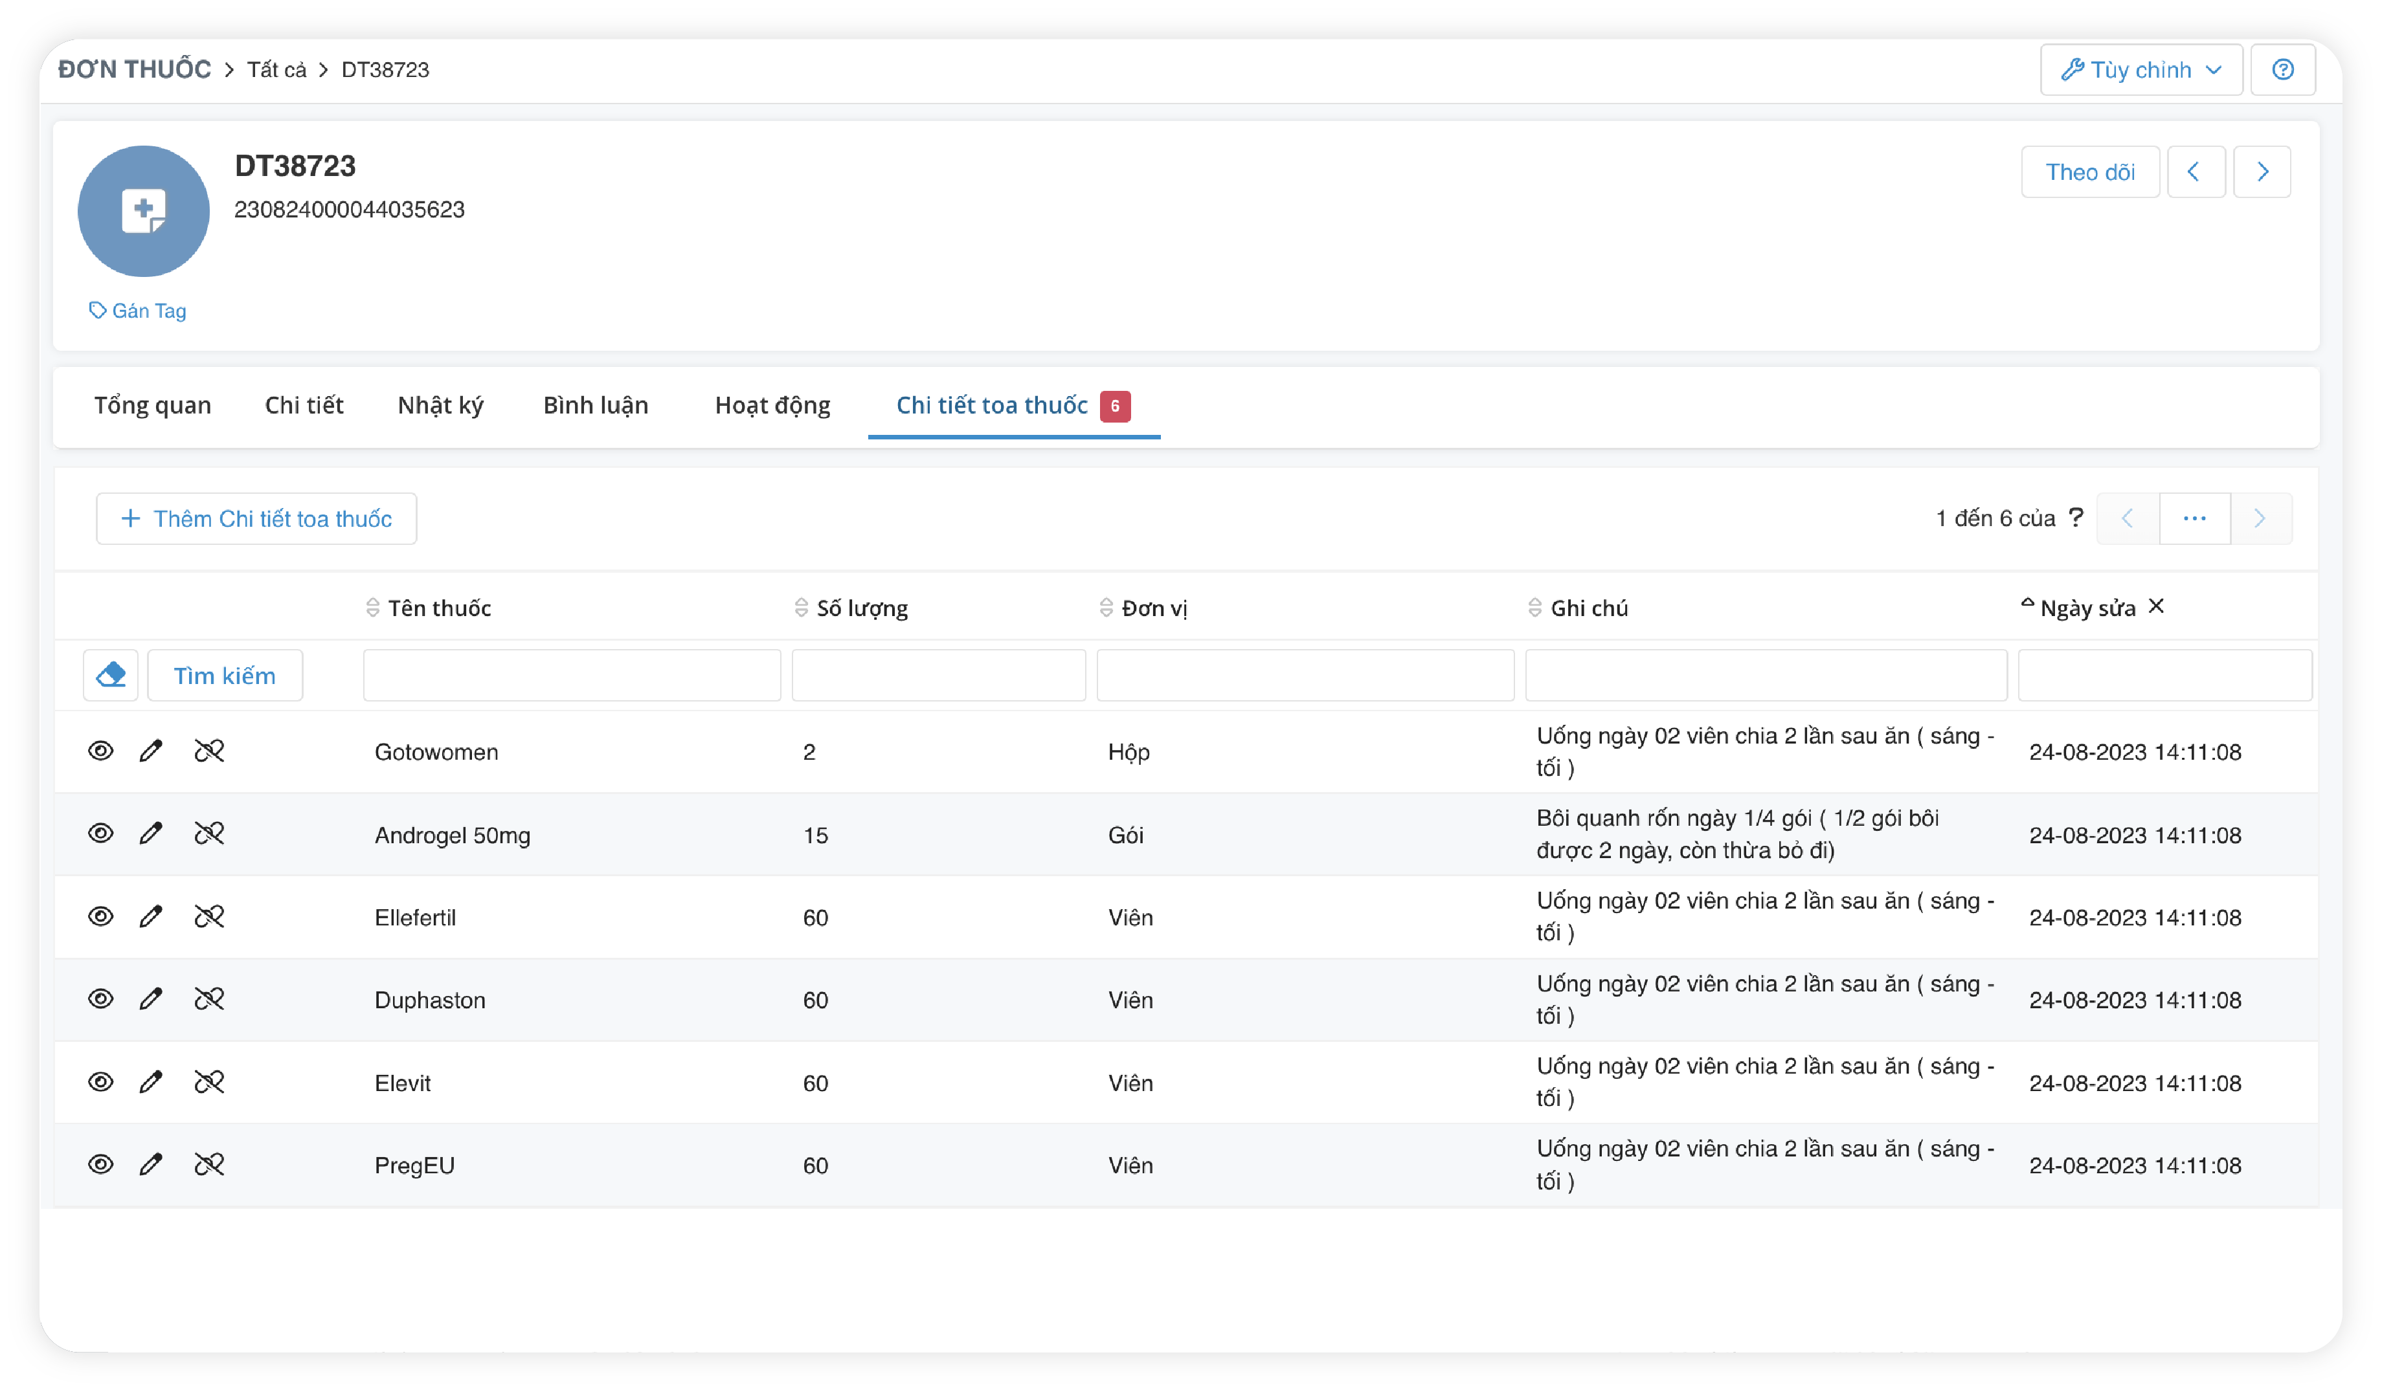
Task: Switch to the Tổng quan tab
Action: [x=152, y=405]
